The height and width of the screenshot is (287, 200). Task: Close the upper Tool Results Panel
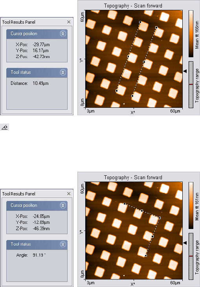(x=69, y=22)
